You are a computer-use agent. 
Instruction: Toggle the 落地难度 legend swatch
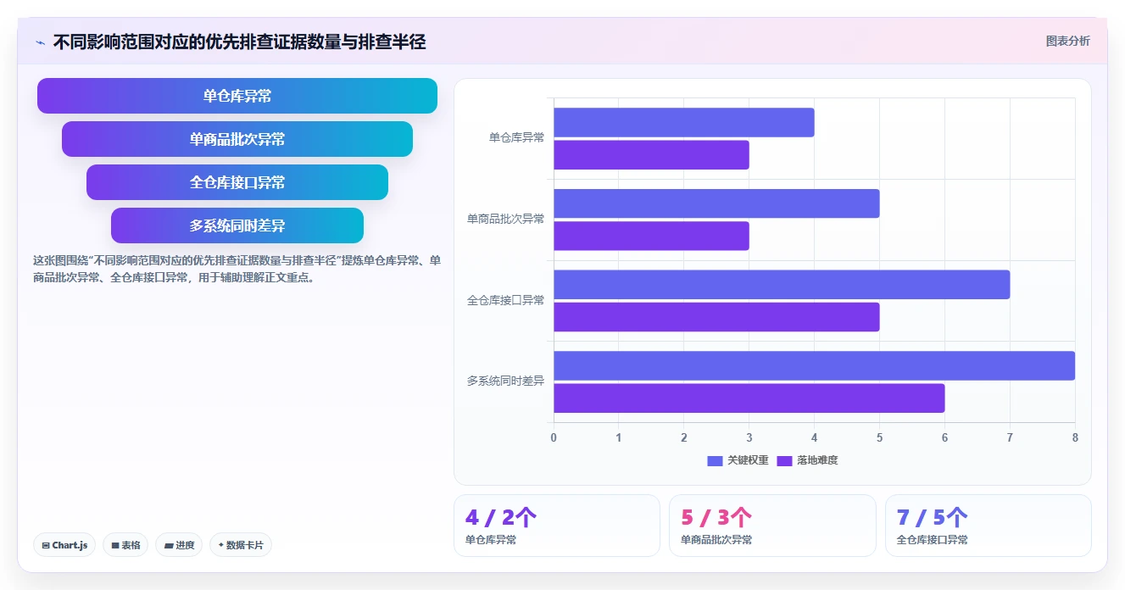pyautogui.click(x=784, y=460)
